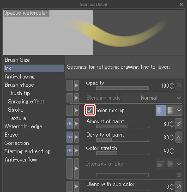This screenshot has width=187, height=192.
Task: Expand the Intensity of blur row arrow
Action: (77, 168)
